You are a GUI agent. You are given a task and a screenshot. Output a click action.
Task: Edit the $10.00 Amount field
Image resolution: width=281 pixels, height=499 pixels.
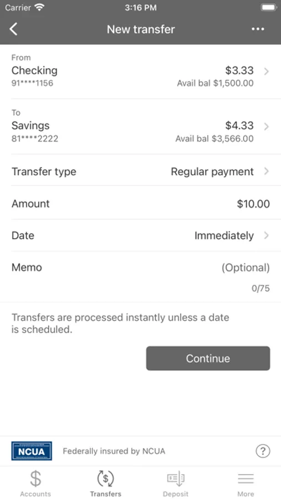(140, 203)
